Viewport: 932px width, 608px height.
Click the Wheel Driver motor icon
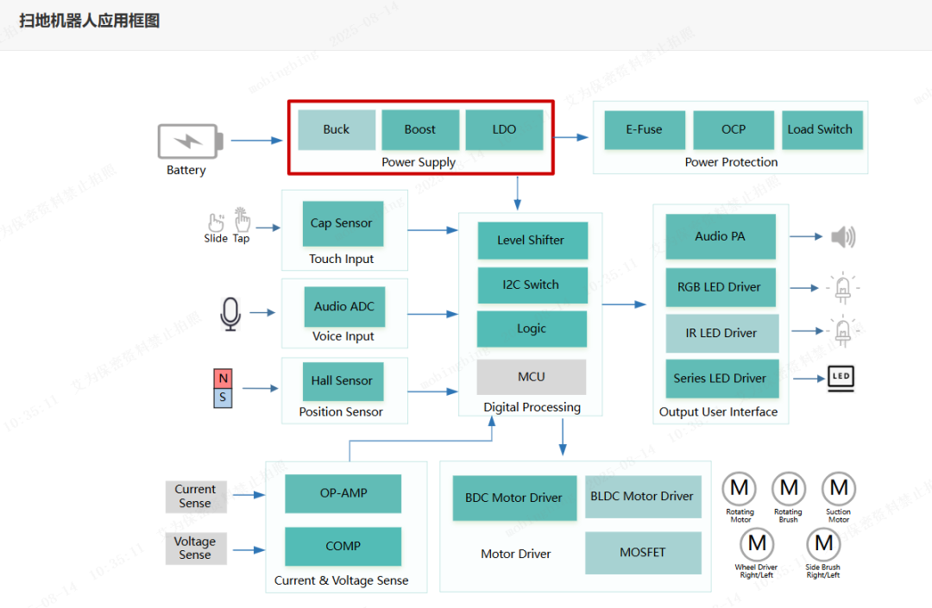point(757,544)
